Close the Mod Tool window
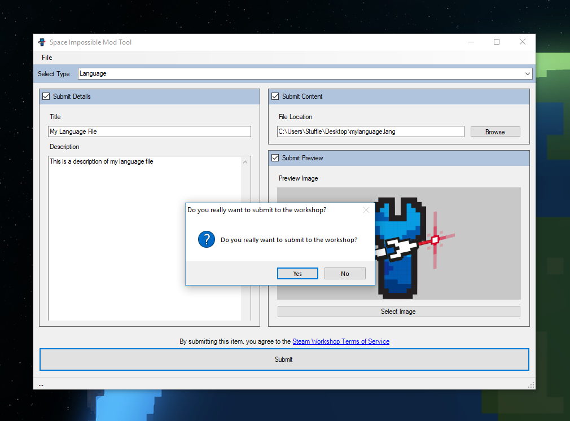570x421 pixels. [x=523, y=42]
